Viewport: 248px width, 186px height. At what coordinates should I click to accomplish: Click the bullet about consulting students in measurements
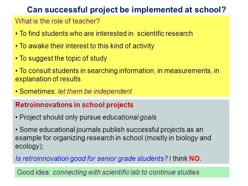tap(117, 75)
